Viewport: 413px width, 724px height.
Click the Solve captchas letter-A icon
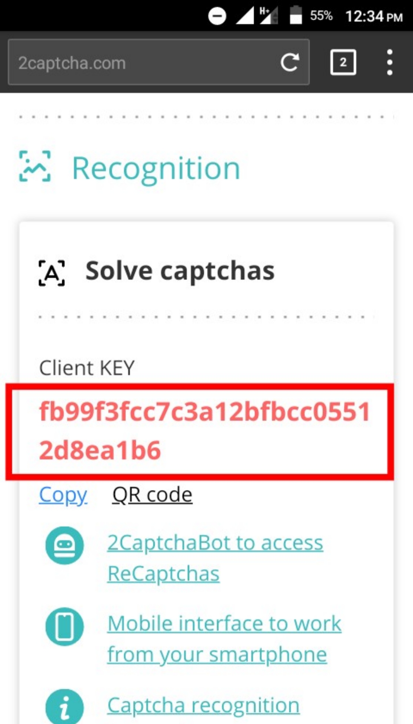tap(52, 273)
